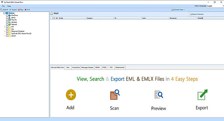224x121 pixels.
Task: Switch to the Normal Mail View tab
Action: (57, 67)
